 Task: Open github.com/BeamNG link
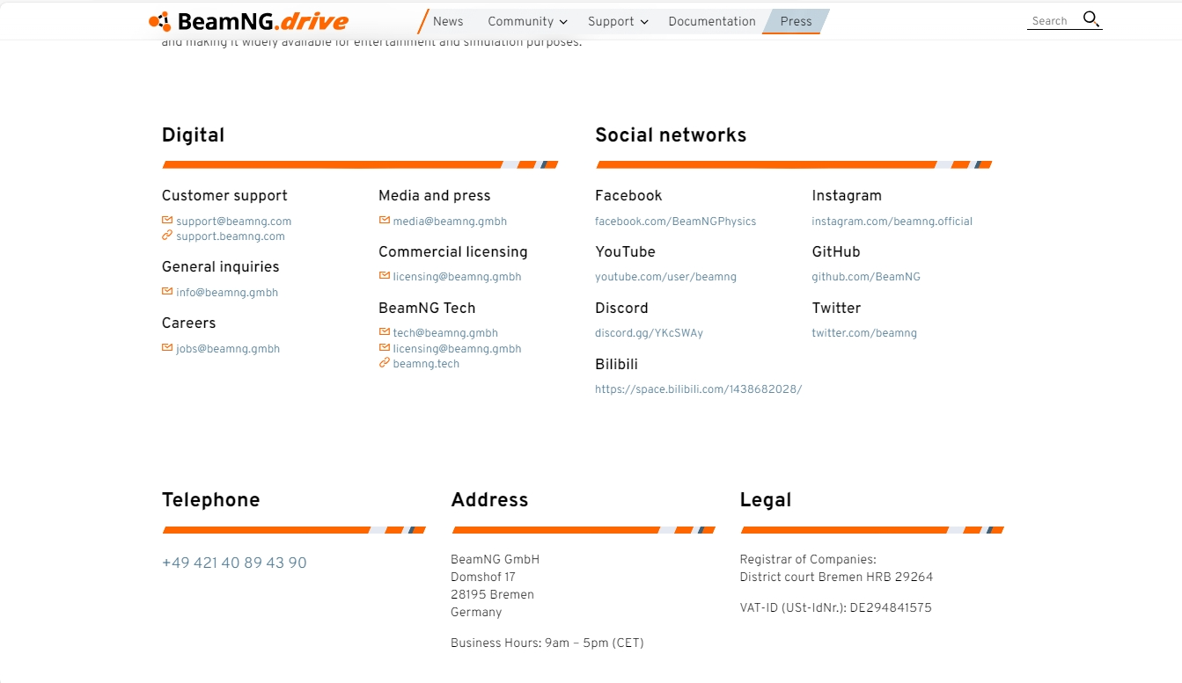[x=866, y=277]
